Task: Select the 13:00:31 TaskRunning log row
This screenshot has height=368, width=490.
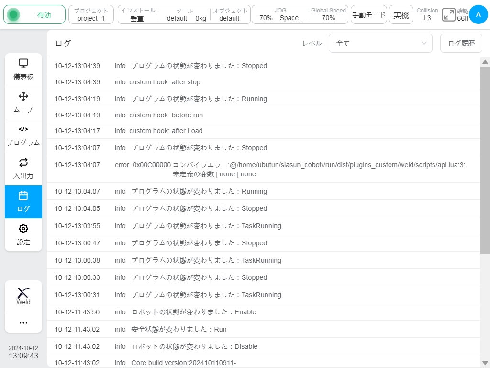Action: [264, 295]
